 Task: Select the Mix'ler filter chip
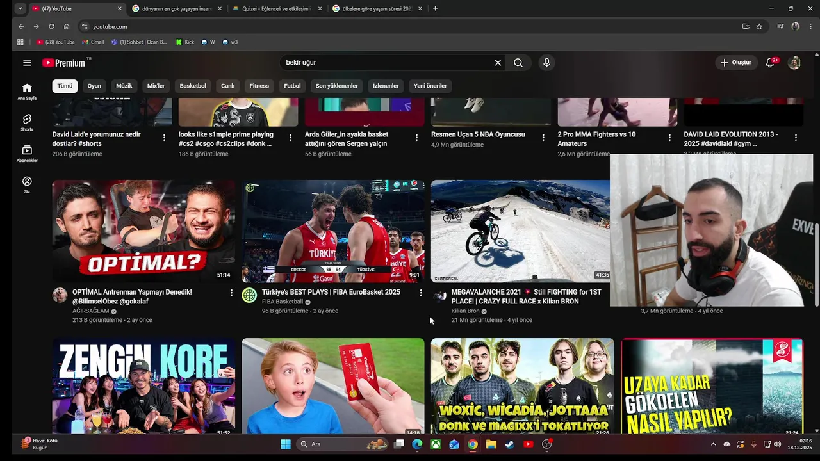[x=156, y=86]
